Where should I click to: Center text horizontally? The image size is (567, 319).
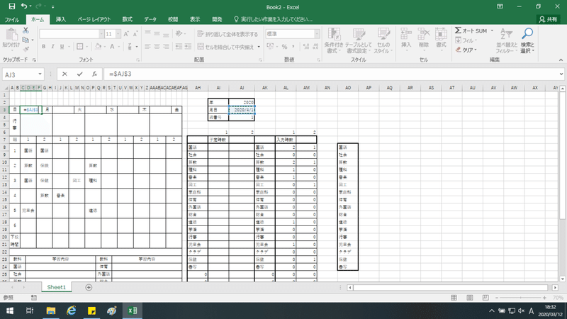click(x=157, y=47)
